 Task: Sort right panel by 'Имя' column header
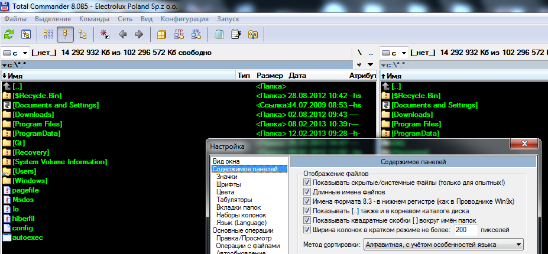464,76
